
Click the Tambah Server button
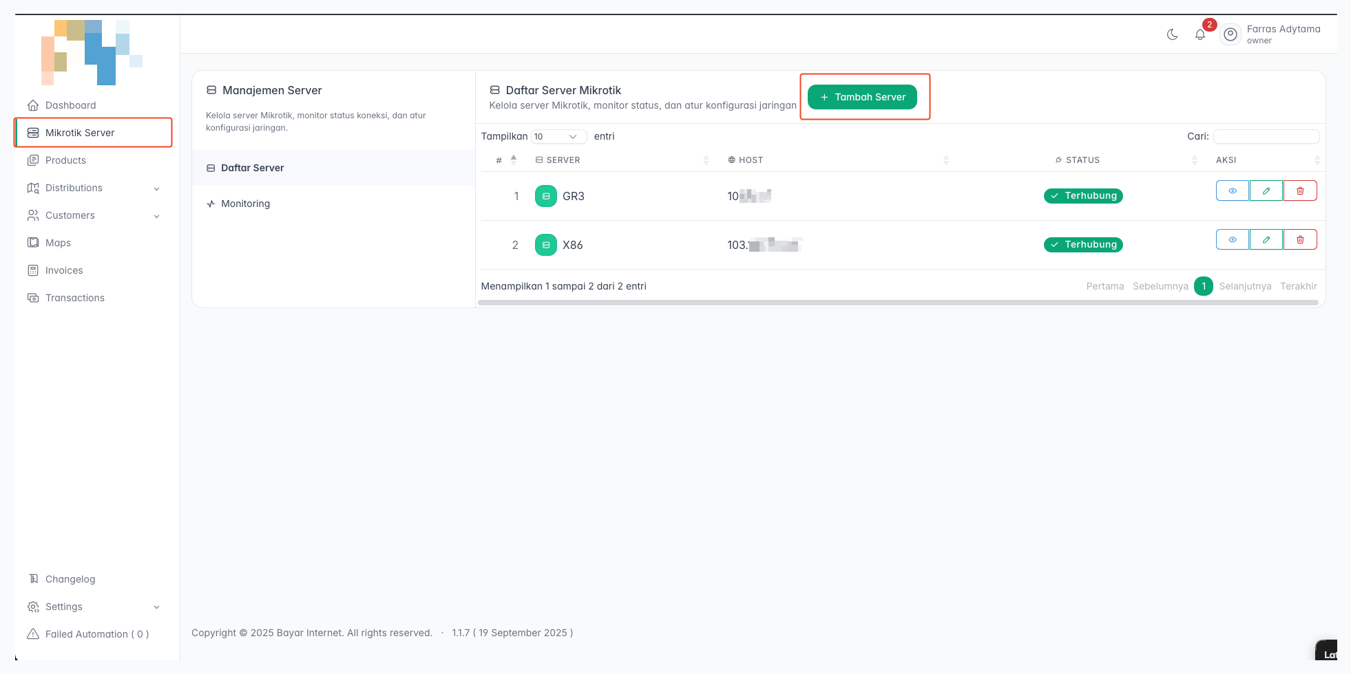pos(862,97)
